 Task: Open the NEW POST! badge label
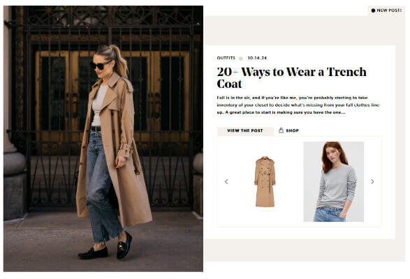pyautogui.click(x=389, y=10)
